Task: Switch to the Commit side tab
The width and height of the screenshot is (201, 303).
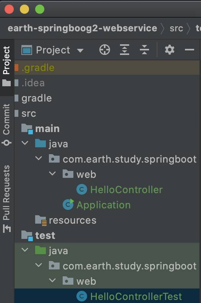Action: coord(6,124)
